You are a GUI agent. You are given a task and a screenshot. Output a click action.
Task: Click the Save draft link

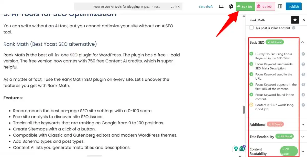pyautogui.click(x=205, y=6)
